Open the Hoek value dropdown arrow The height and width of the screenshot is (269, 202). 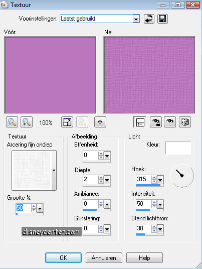[160, 180]
